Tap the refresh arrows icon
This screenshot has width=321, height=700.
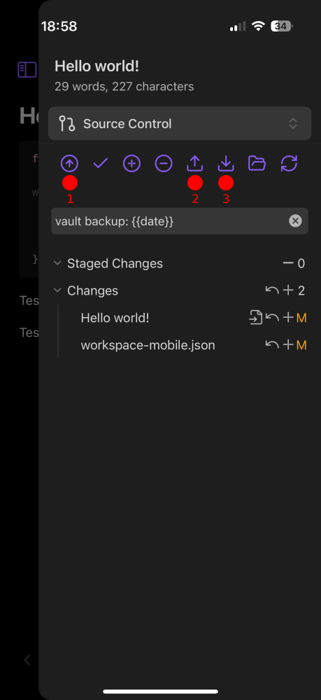(x=289, y=163)
